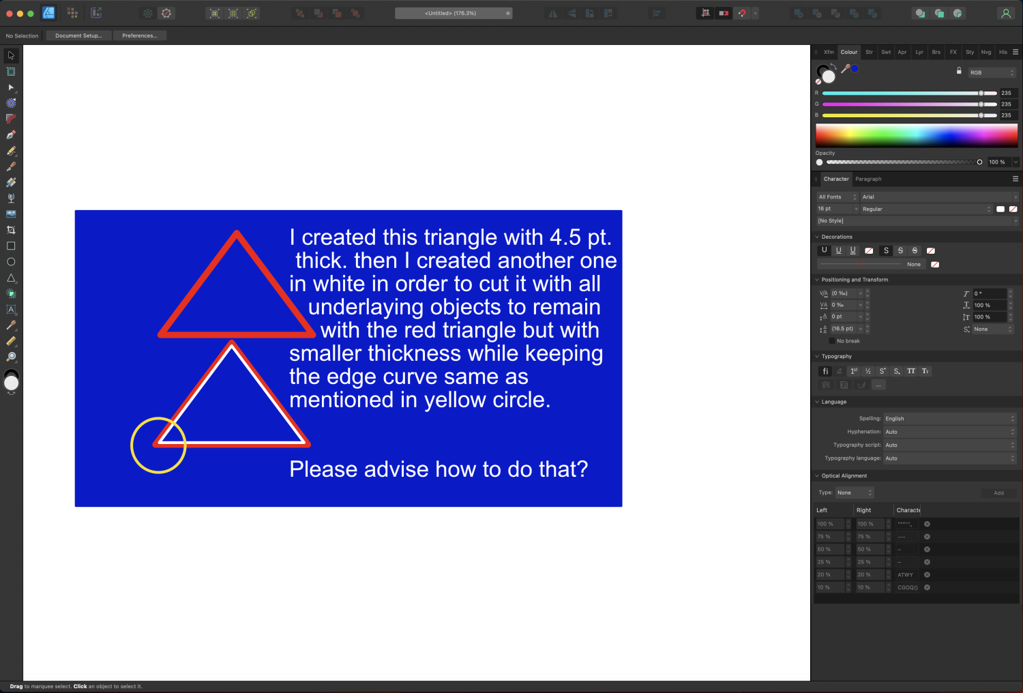Open the RGB colour model dropdown
This screenshot has height=693, width=1023.
992,72
